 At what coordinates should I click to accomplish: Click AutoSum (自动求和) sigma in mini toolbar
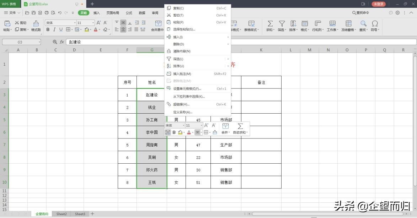click(240, 126)
